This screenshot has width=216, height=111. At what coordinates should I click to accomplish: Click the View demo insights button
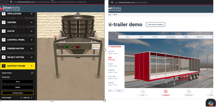point(156,25)
